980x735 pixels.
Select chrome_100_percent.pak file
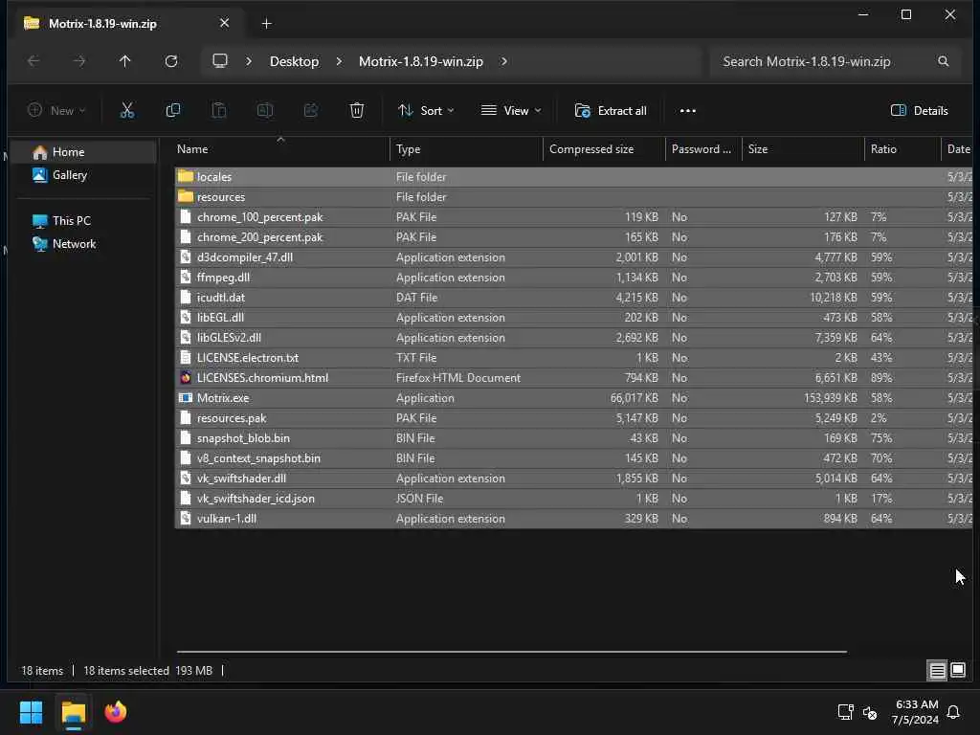click(573, 217)
